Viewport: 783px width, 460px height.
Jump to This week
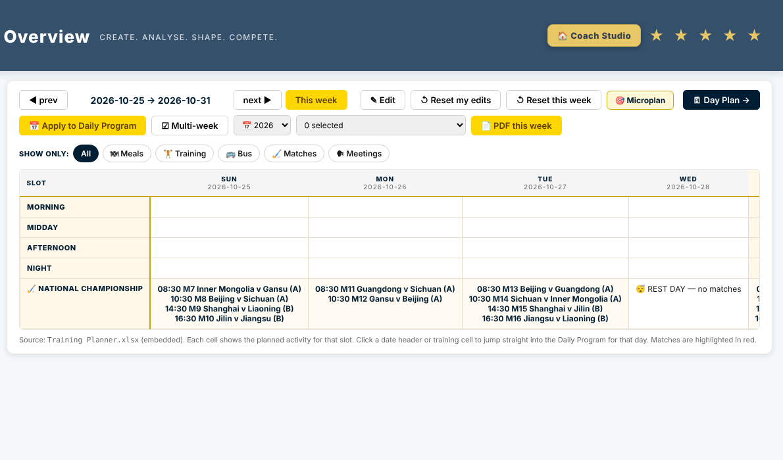coord(316,100)
